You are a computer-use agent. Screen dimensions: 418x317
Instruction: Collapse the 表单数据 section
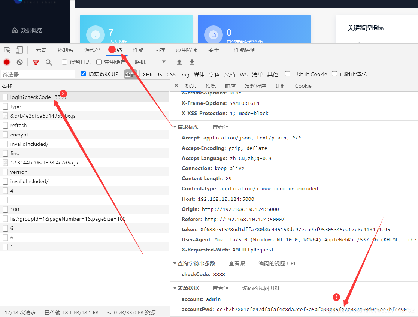[175, 288]
